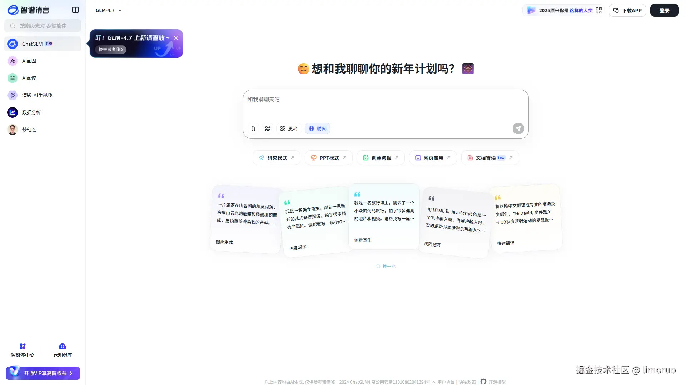This screenshot has height=385, width=686.
Task: Open the 用户协议 link in the footer
Action: point(445,382)
